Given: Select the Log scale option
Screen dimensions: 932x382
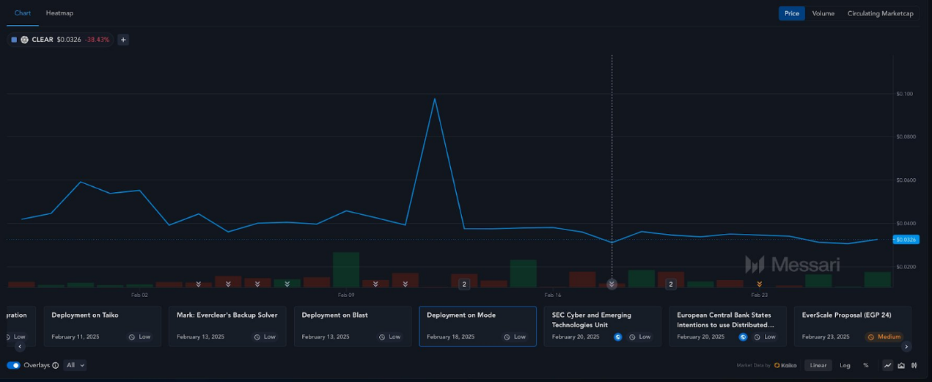Looking at the screenshot, I should pyautogui.click(x=845, y=365).
